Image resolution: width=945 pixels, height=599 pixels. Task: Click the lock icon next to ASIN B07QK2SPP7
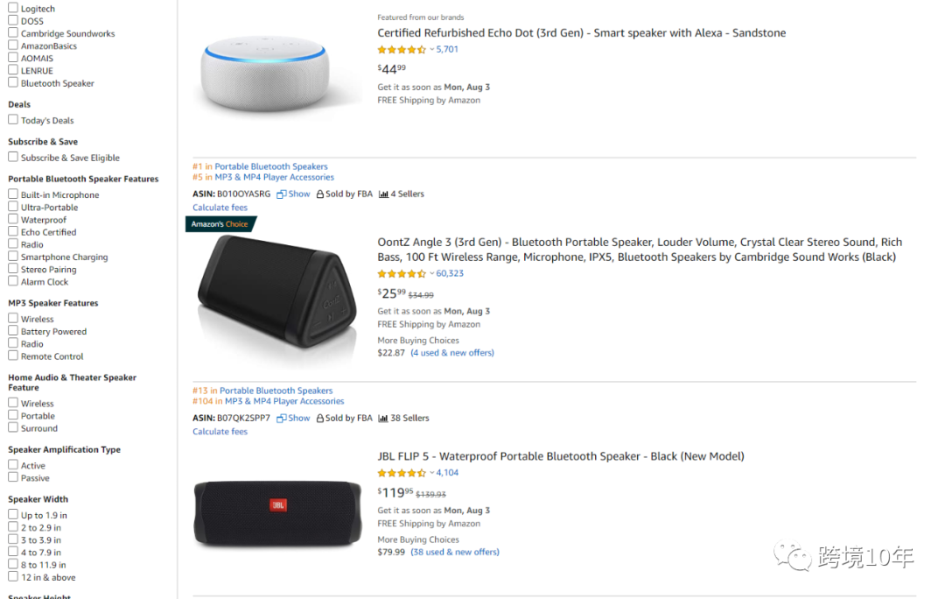tap(320, 419)
